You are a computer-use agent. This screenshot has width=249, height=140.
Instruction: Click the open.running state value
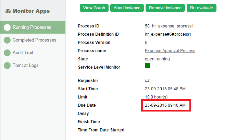click(157, 59)
